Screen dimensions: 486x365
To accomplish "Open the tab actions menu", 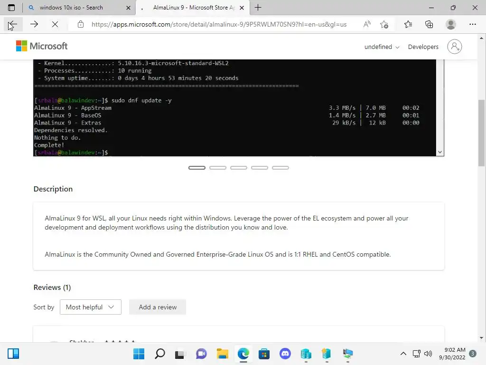I will click(11, 8).
